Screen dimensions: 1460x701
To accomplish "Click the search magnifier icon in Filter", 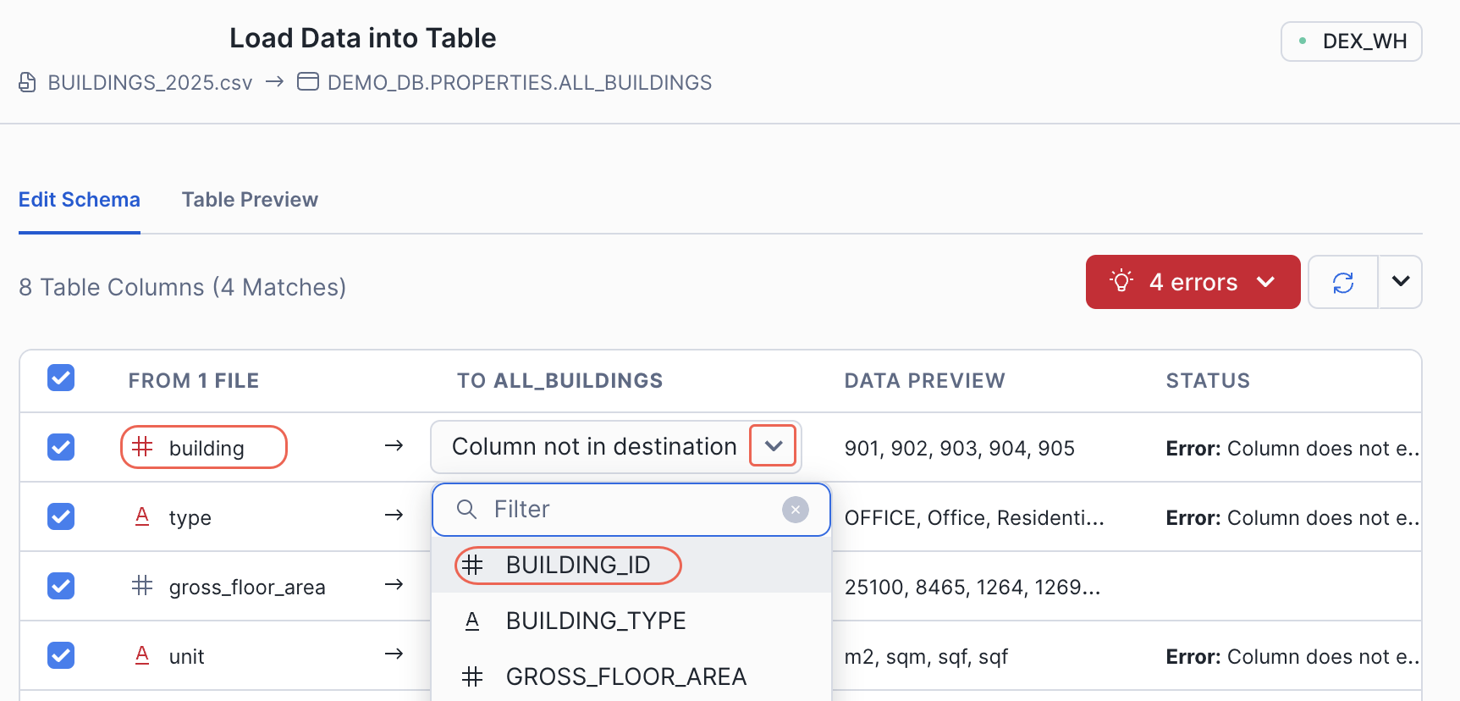I will 466,509.
